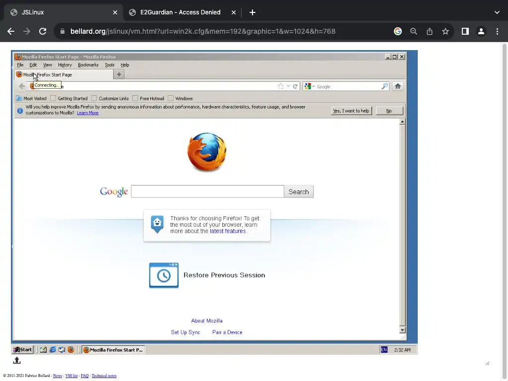Click the start page Search button

pyautogui.click(x=298, y=191)
